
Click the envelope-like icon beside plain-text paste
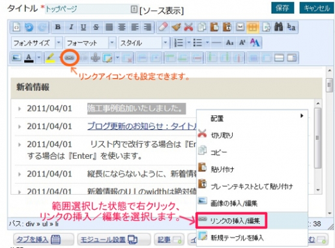tap(240, 27)
